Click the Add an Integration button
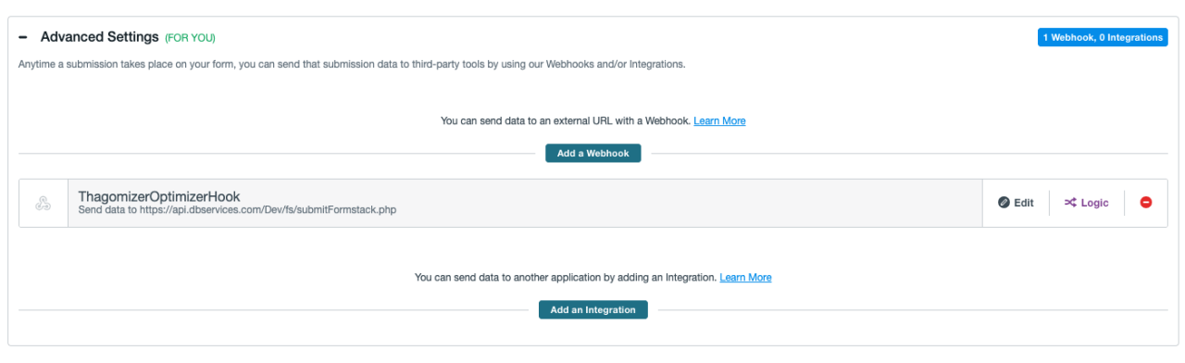This screenshot has width=1185, height=363. 592,310
